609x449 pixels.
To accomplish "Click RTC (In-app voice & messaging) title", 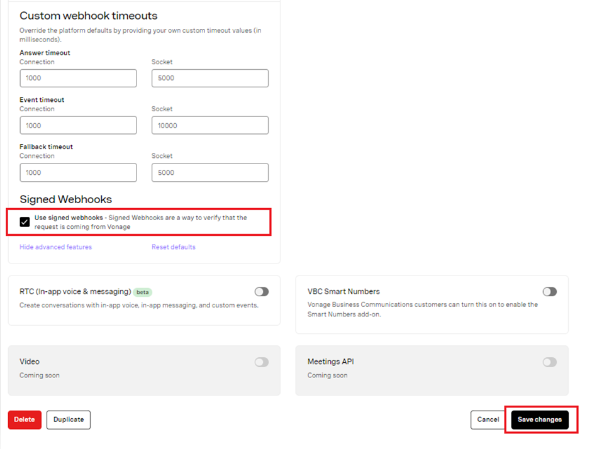I will click(x=75, y=291).
